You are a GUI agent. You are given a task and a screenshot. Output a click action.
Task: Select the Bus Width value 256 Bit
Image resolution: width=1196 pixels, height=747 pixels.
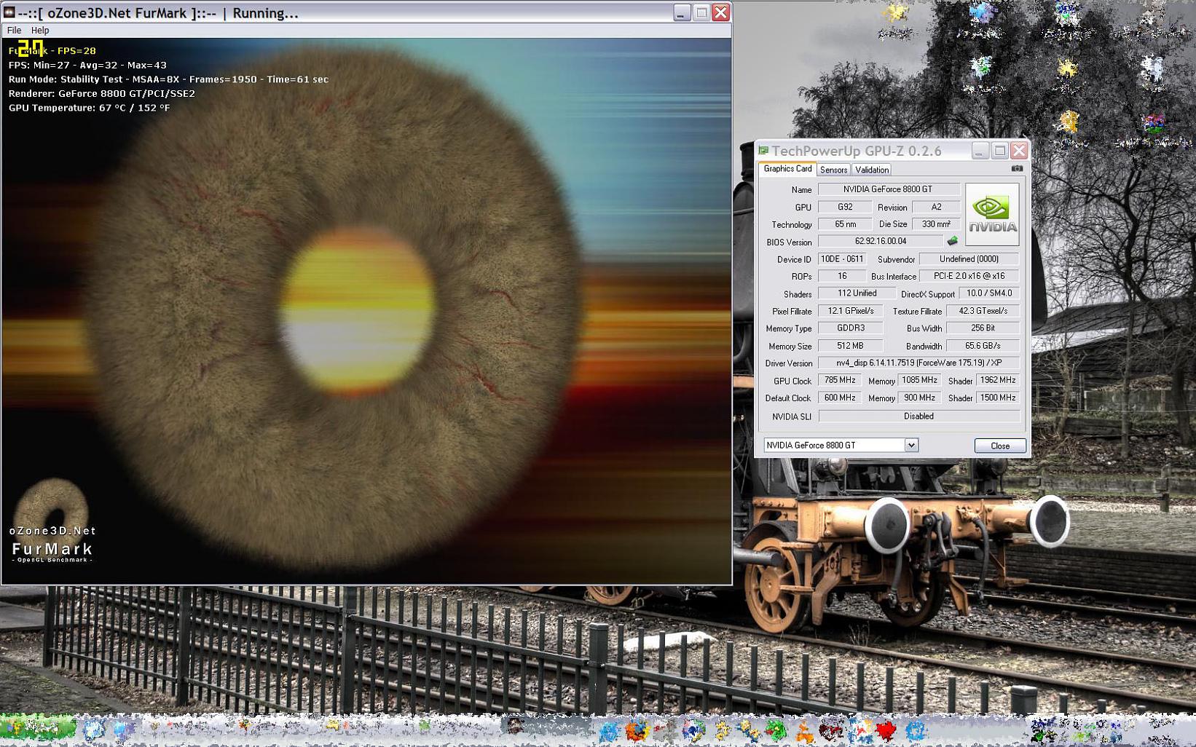click(x=983, y=328)
